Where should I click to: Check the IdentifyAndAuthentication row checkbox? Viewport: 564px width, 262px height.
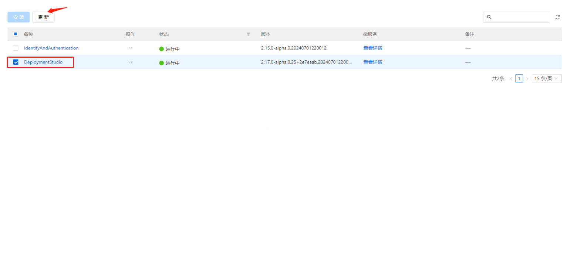(16, 48)
